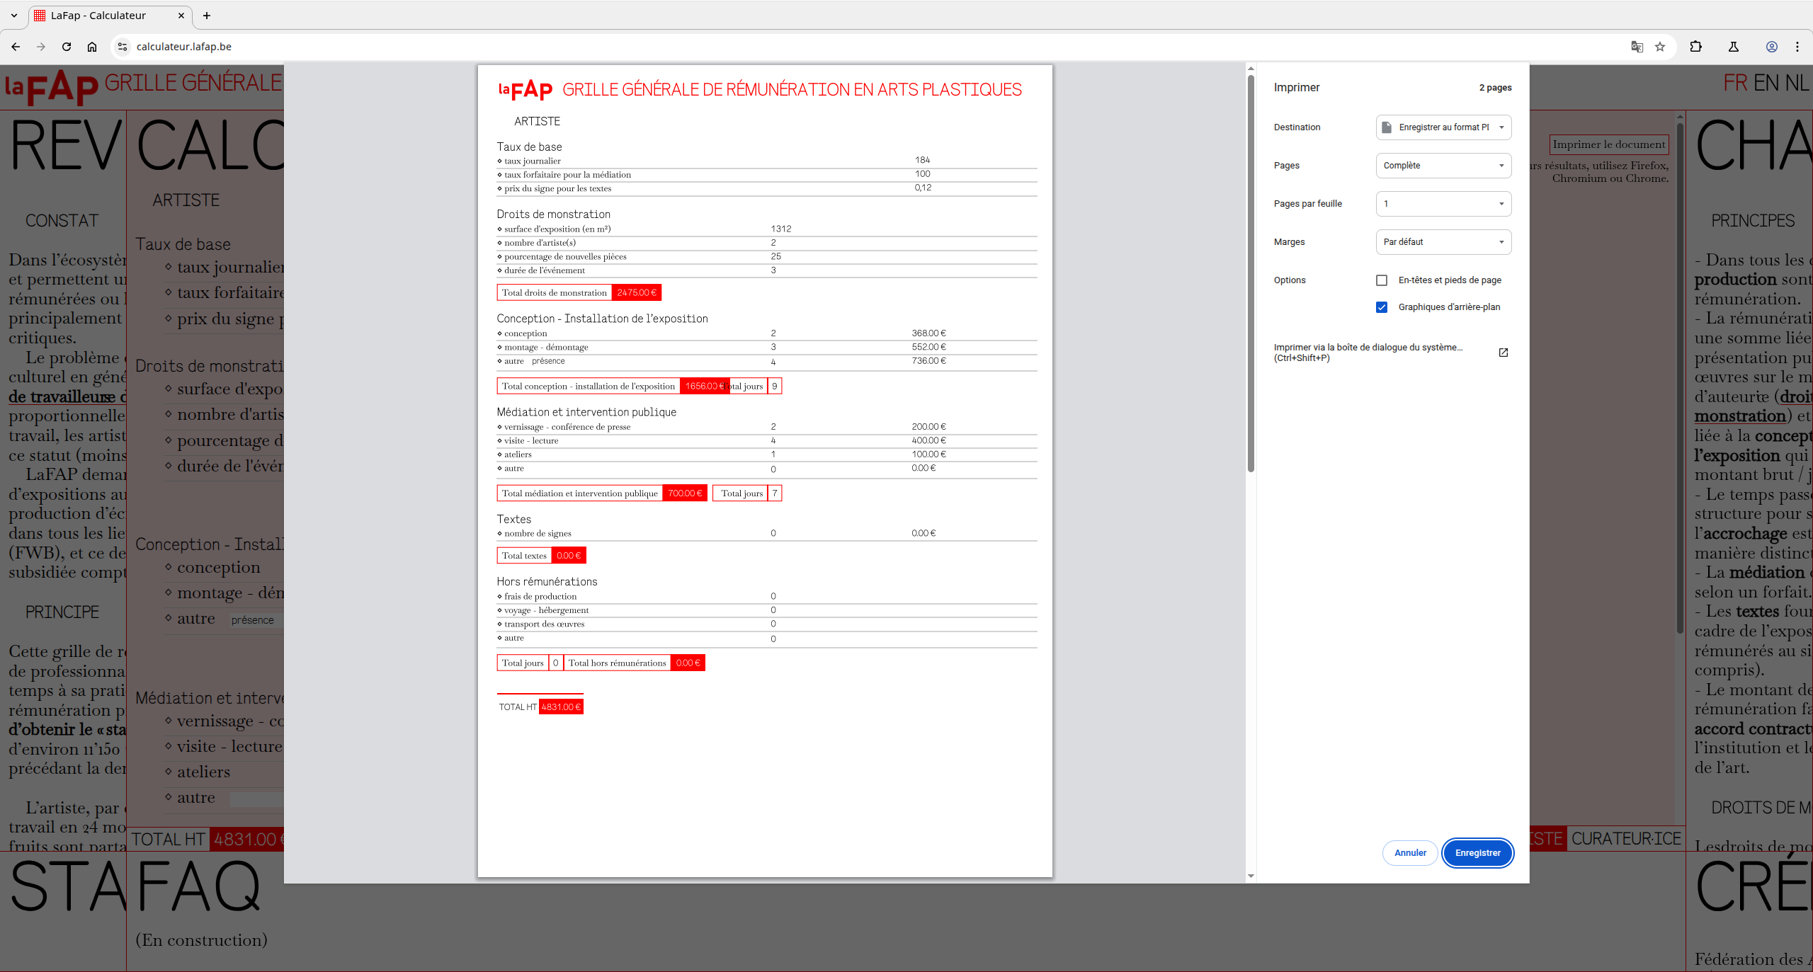Screen dimensions: 1813x972
Task: Go to the browser home page
Action: coord(92,47)
